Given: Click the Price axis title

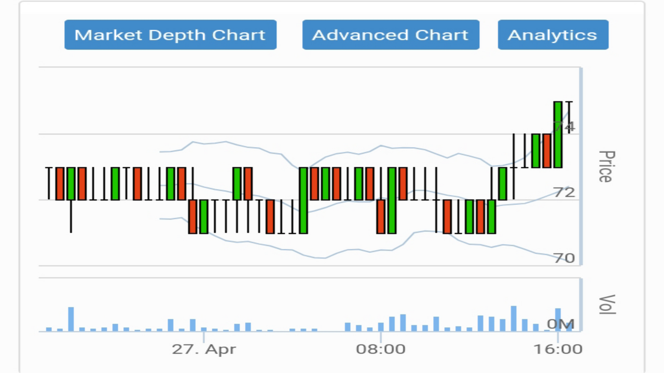Looking at the screenshot, I should click(605, 166).
